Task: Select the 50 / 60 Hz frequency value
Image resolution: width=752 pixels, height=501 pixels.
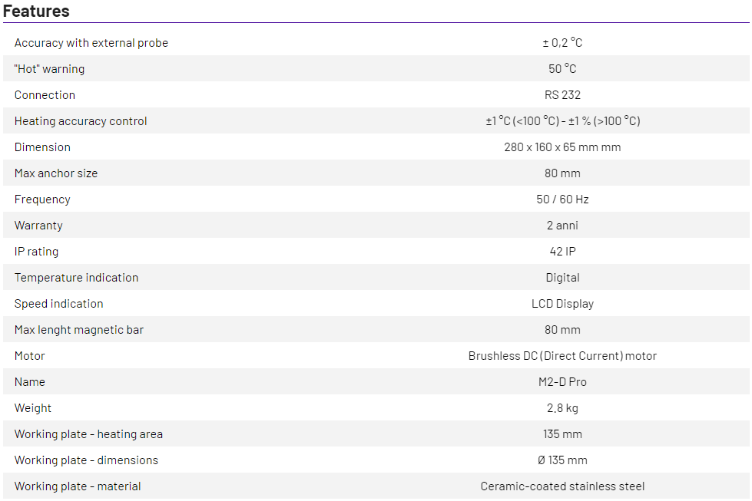Action: pyautogui.click(x=562, y=199)
